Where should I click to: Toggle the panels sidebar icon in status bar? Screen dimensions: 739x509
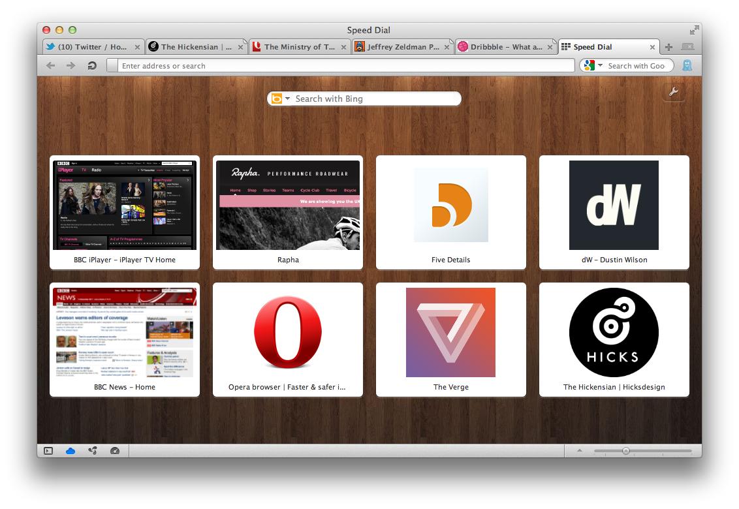[x=48, y=451]
